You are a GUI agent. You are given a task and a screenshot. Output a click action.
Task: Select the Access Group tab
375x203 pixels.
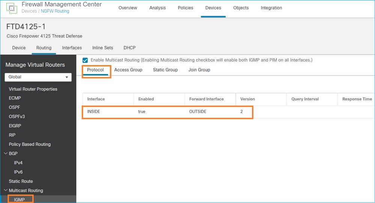point(128,70)
